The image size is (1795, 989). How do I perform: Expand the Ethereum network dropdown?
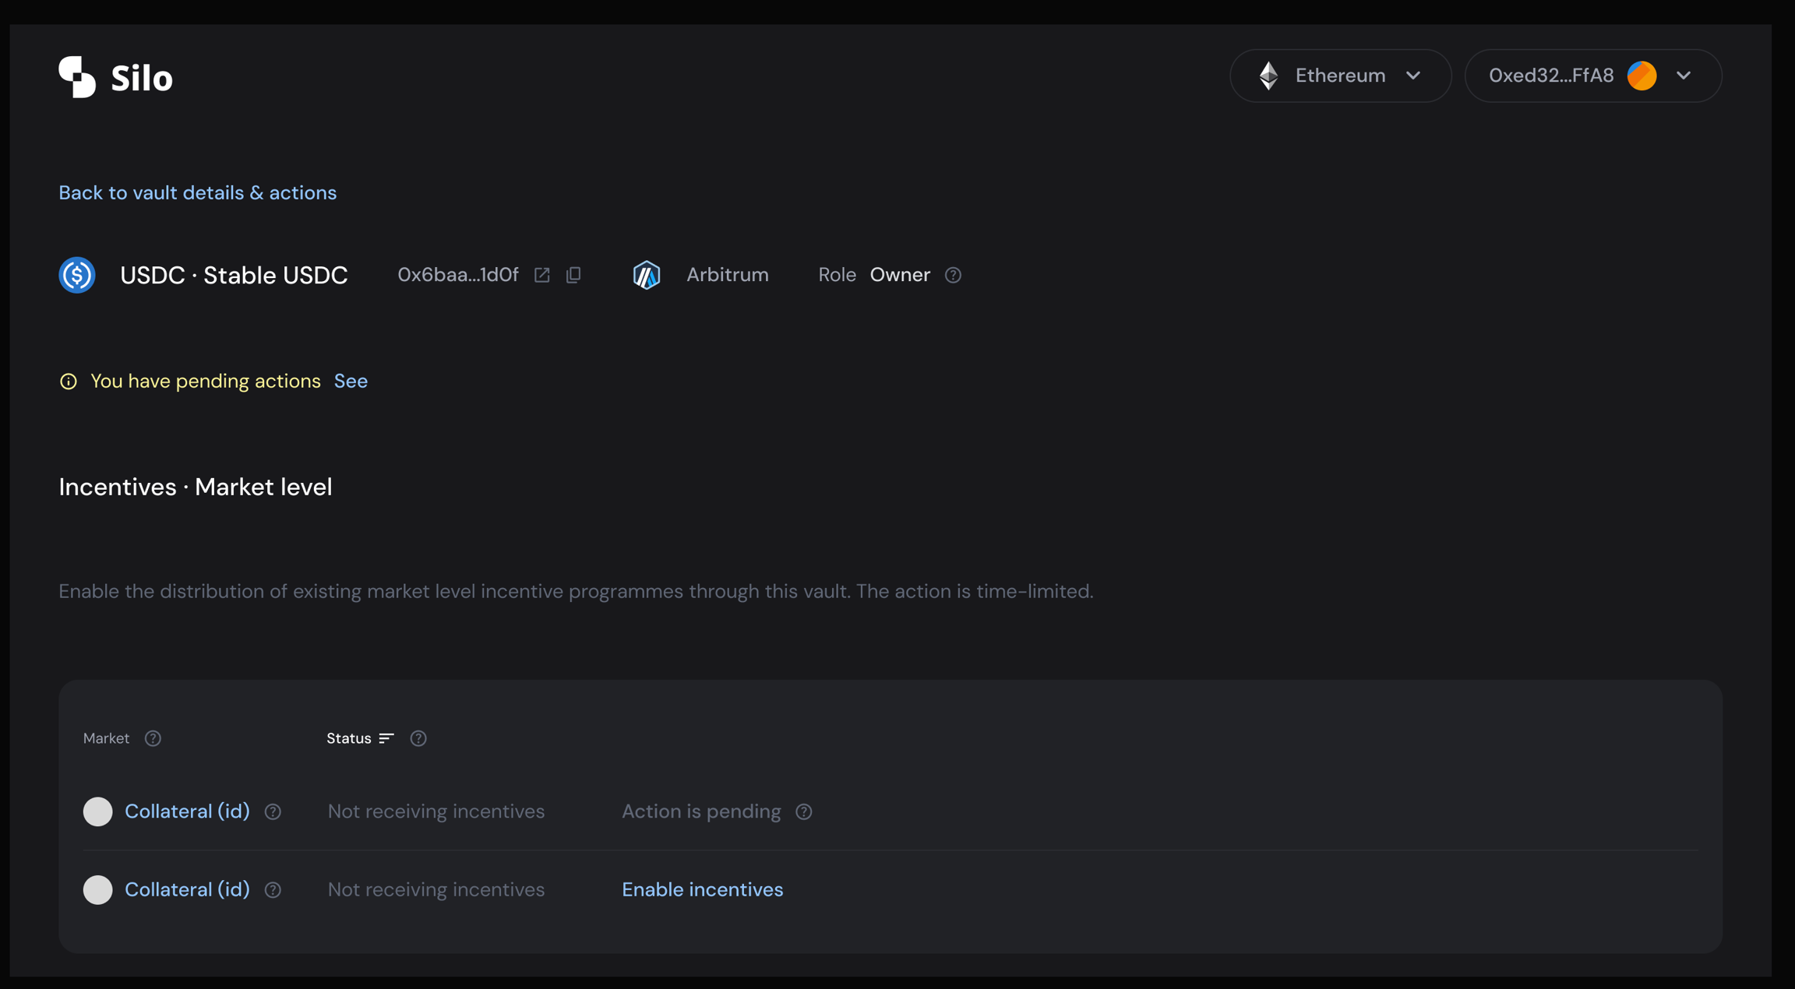tap(1340, 76)
